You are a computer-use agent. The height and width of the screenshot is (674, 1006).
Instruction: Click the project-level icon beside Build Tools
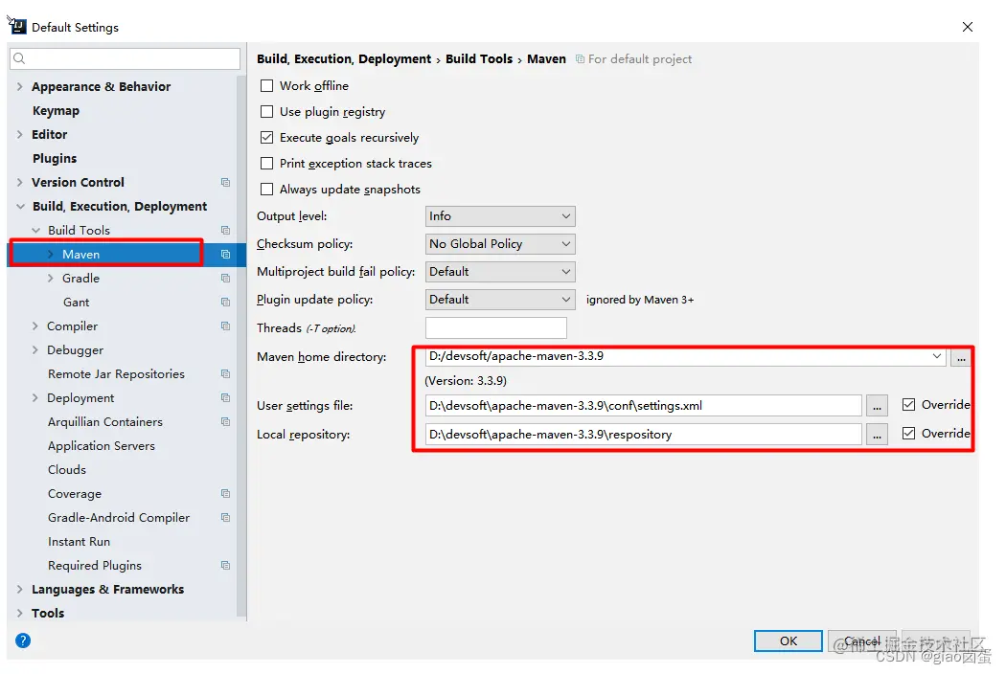pos(225,230)
